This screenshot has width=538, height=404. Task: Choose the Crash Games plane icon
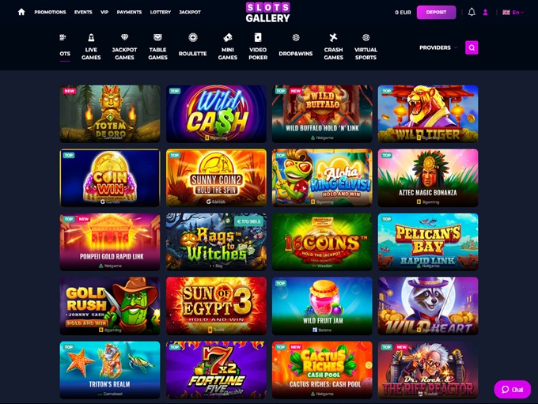point(333,37)
